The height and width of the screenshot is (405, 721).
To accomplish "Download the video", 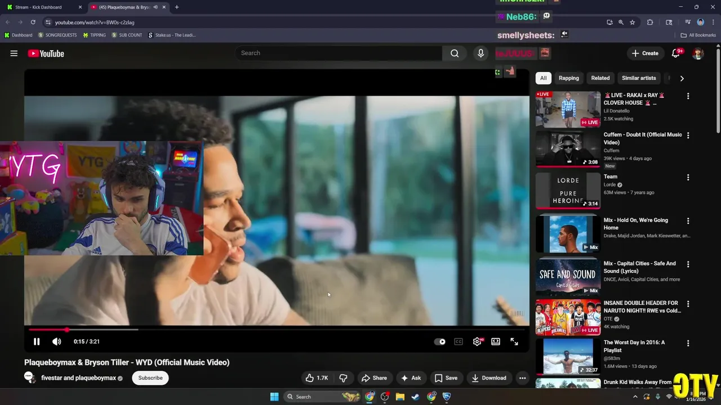I will [x=489, y=378].
